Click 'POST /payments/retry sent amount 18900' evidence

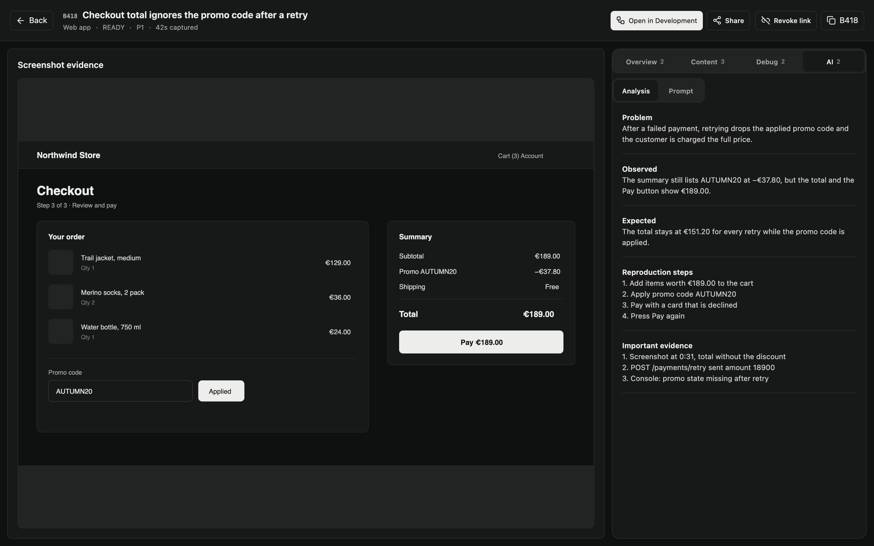(699, 368)
